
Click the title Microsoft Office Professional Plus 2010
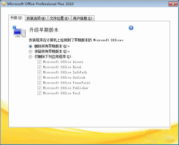tap(40, 4)
